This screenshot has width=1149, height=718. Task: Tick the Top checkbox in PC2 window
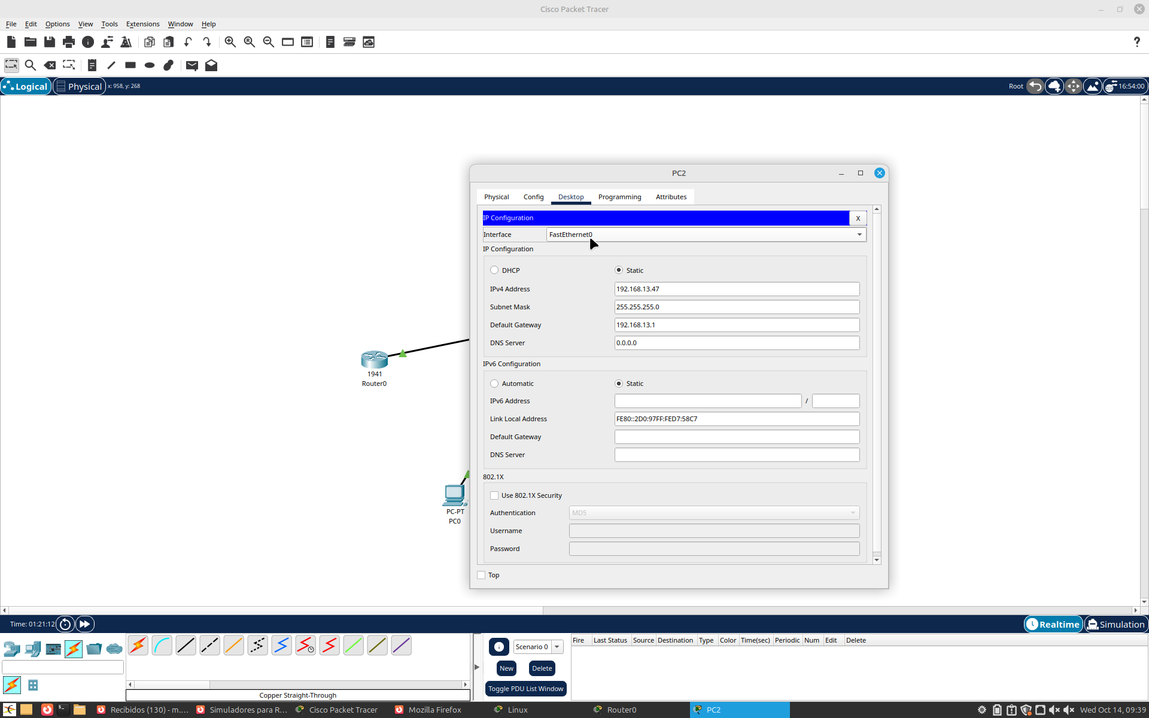481,575
